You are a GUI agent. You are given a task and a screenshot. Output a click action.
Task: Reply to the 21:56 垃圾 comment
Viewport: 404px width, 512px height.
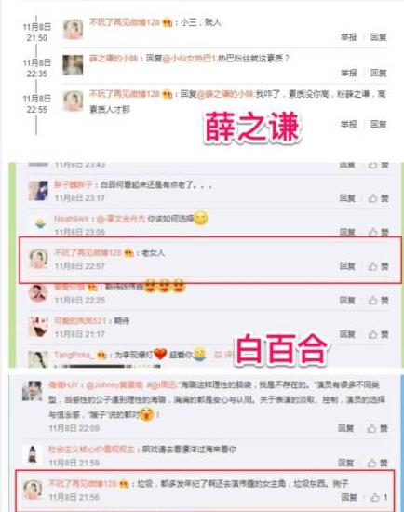click(349, 497)
